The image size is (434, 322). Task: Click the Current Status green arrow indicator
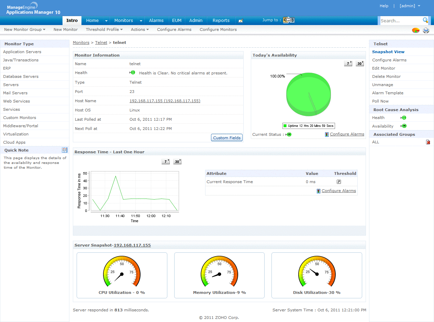(289, 134)
